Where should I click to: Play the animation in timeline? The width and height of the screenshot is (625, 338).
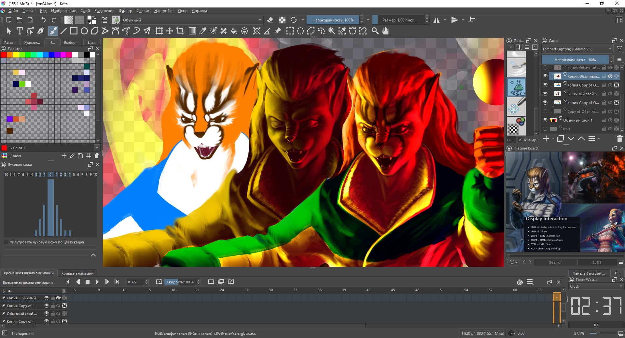click(x=97, y=282)
